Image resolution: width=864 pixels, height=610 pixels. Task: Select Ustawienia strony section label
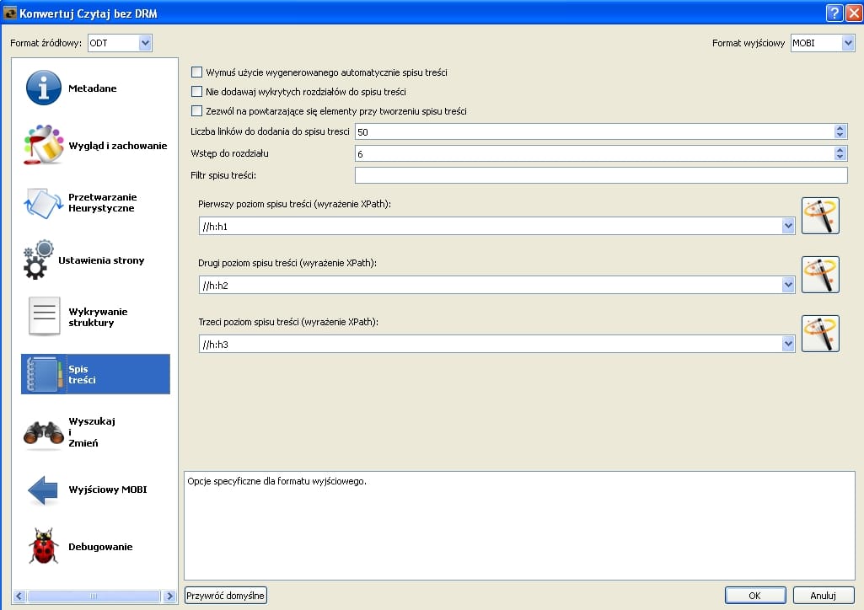(x=101, y=260)
